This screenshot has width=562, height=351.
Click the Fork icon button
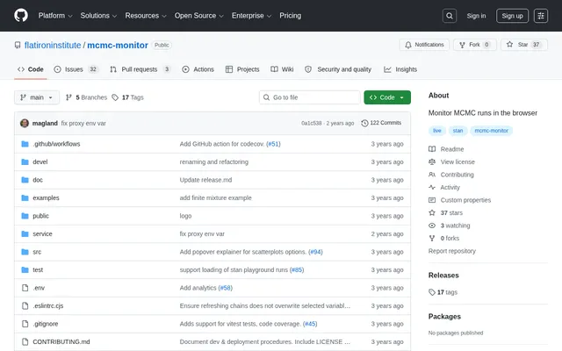coord(462,45)
